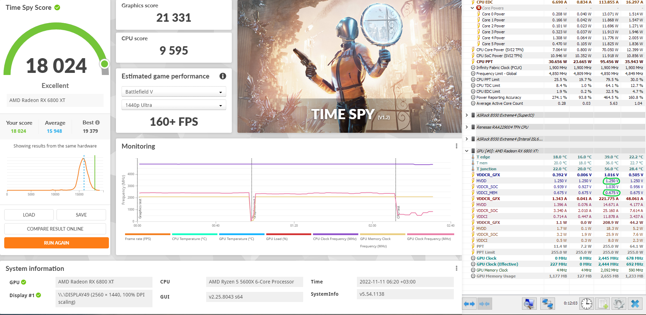Click the '160+ FPS' estimate

point(174,122)
